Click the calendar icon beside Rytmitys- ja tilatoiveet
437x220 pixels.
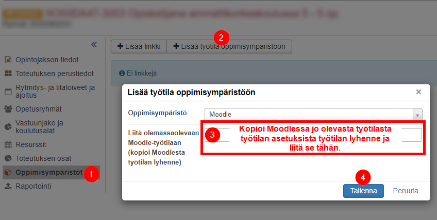click(8, 91)
